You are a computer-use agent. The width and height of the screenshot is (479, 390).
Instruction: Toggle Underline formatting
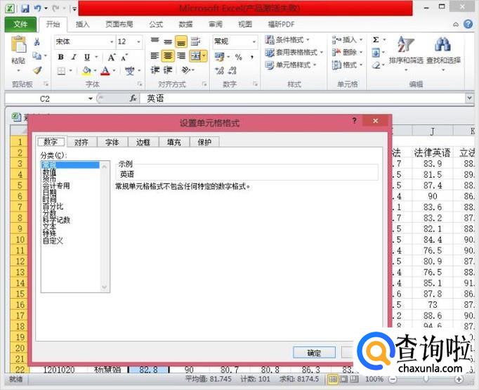pyautogui.click(x=87, y=57)
